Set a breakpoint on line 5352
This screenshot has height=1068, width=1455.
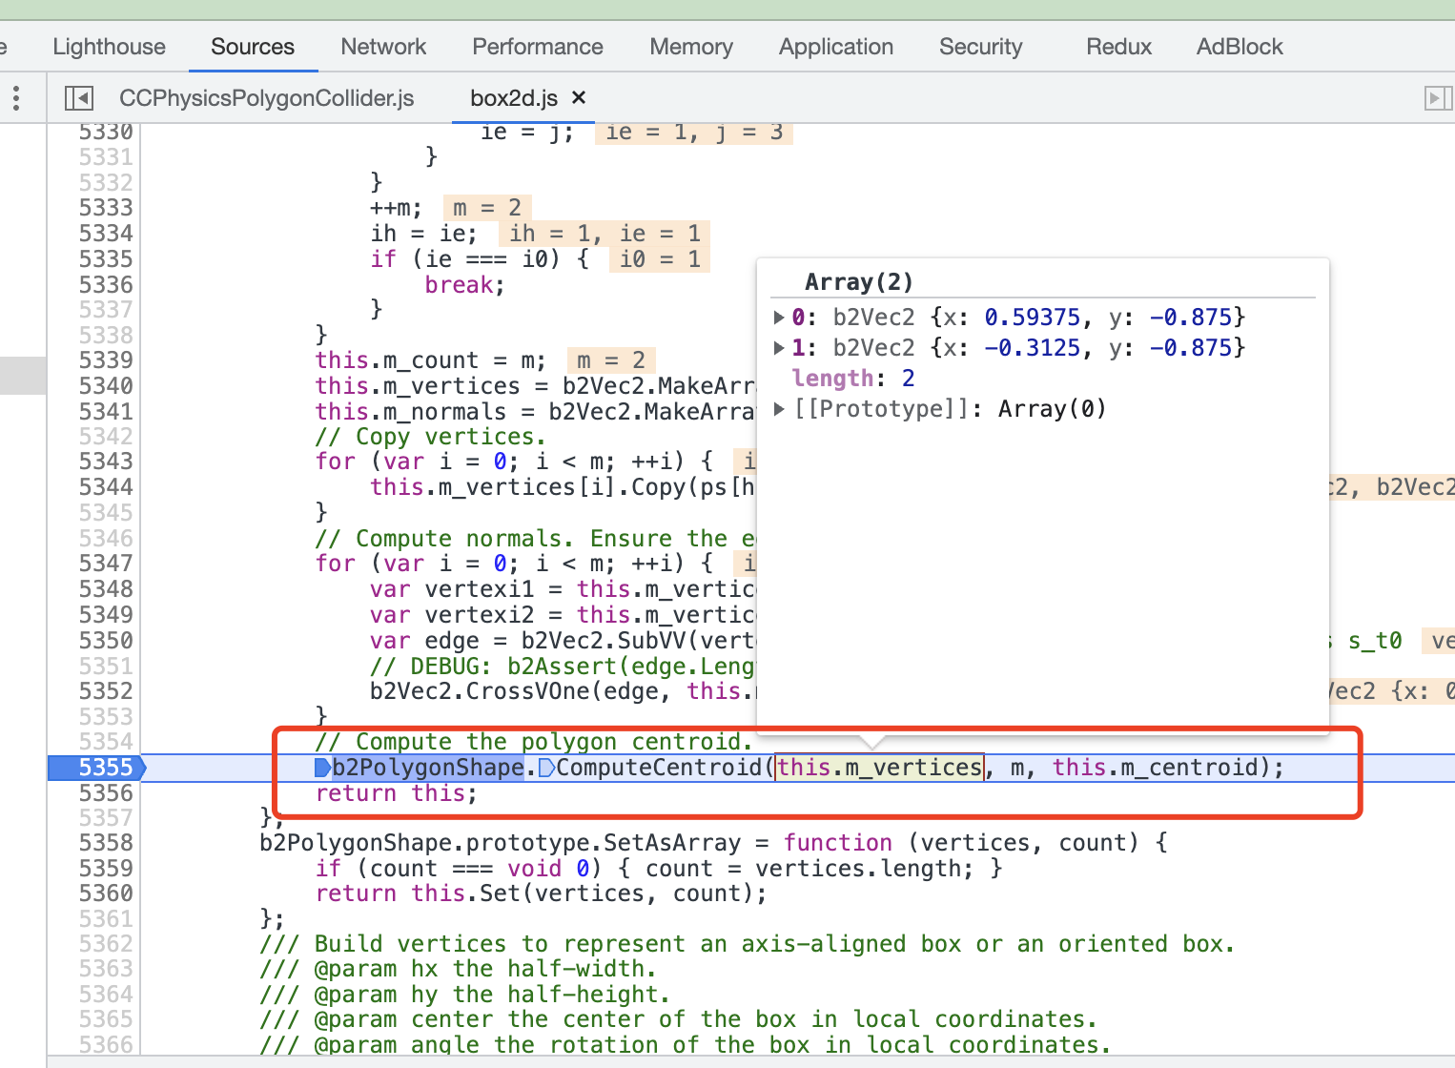pos(105,691)
